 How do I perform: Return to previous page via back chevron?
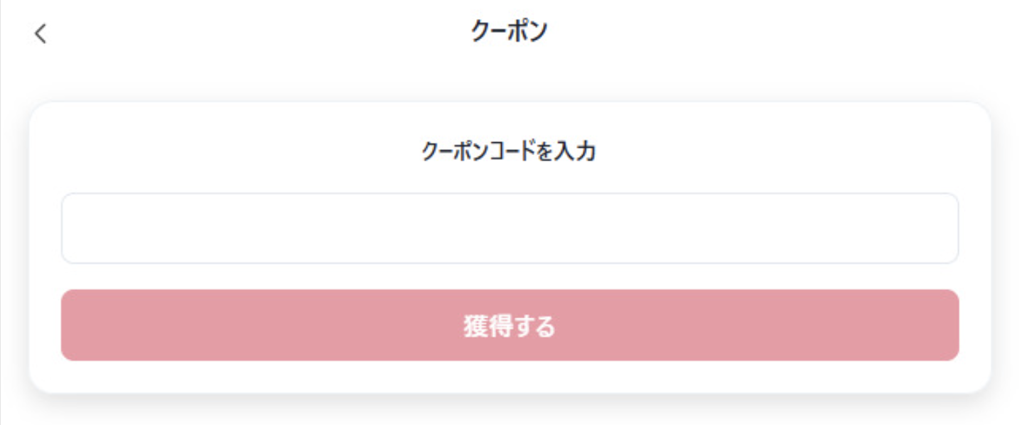pyautogui.click(x=41, y=33)
